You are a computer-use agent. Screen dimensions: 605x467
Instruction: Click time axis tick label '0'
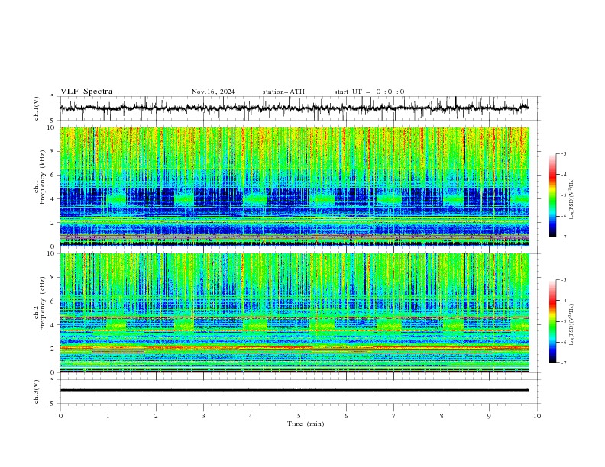(60, 416)
